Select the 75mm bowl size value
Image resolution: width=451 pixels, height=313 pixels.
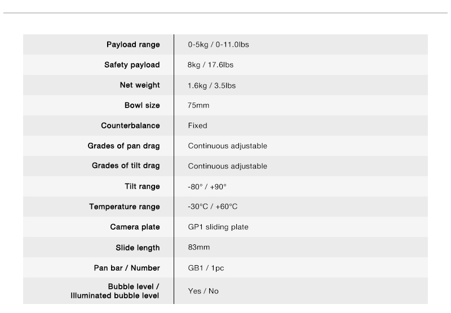click(198, 105)
